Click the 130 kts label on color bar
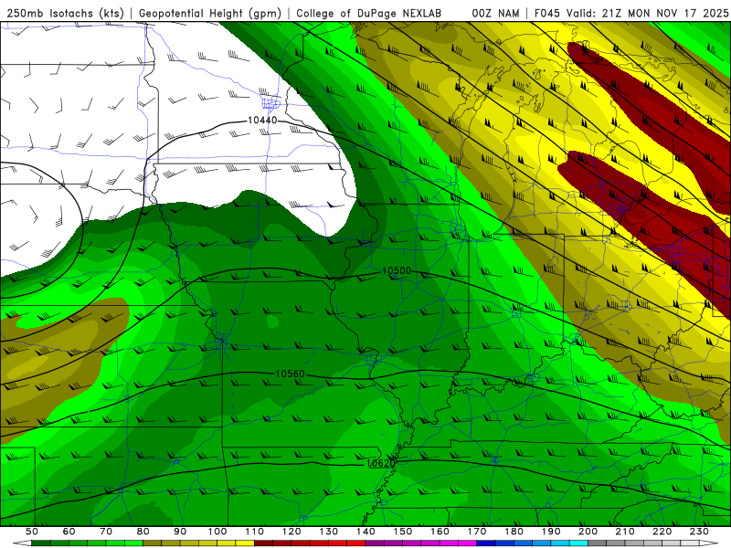731x548 pixels. point(329,532)
